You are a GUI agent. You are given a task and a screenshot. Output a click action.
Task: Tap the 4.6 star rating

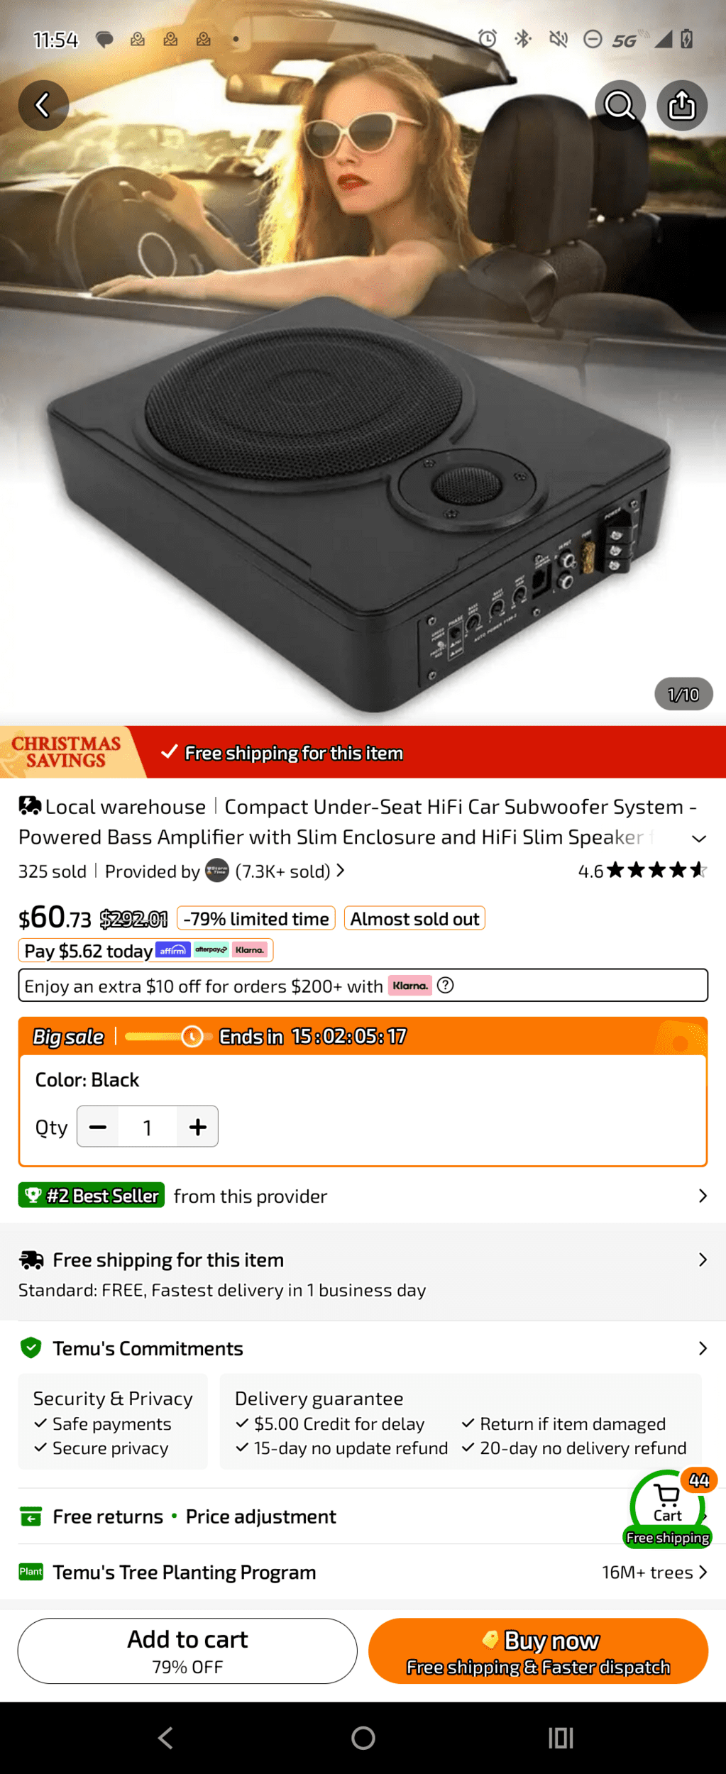pyautogui.click(x=642, y=870)
